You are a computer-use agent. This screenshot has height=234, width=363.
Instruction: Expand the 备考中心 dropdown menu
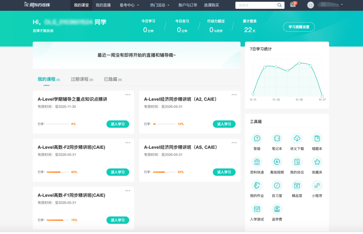[130, 5]
